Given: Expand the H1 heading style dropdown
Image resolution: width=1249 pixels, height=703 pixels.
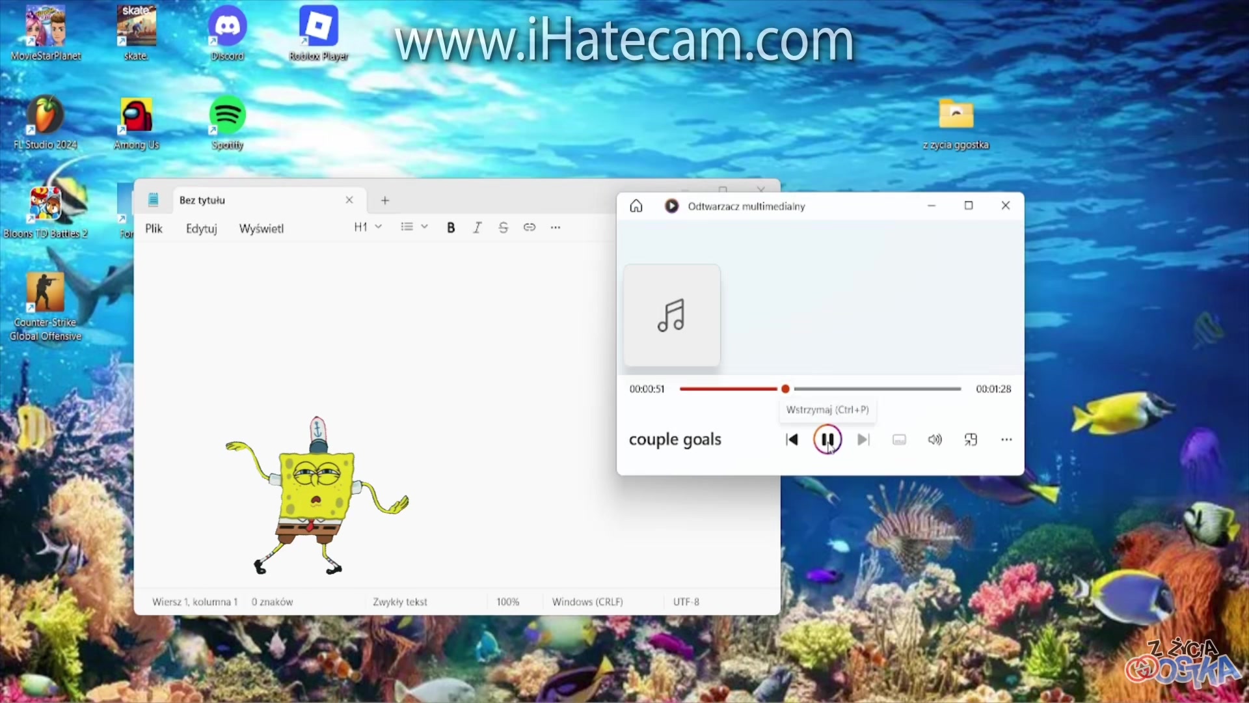Looking at the screenshot, I should 368,227.
